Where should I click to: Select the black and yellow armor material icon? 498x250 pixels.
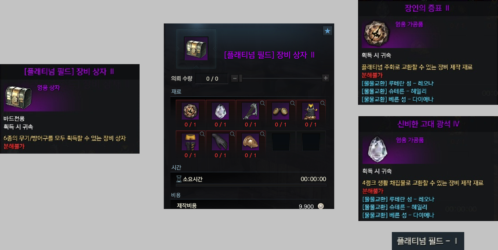311,111
